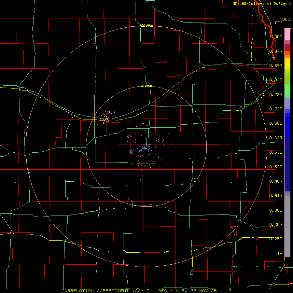Click the 0.573 scale value
Image resolution: width=293 pixels, height=293 pixels.
(276, 152)
